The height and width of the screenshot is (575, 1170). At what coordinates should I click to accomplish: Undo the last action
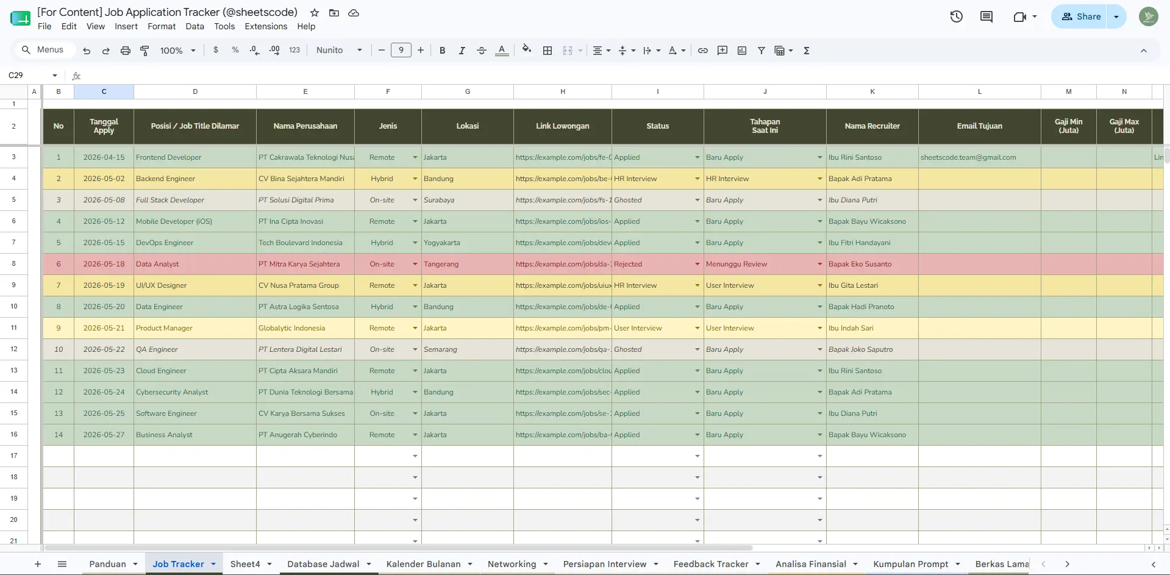87,51
